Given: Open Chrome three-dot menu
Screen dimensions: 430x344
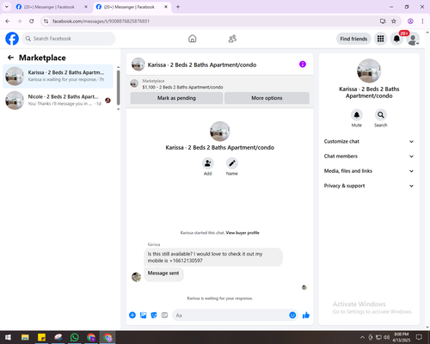Looking at the screenshot, I should coord(422,21).
